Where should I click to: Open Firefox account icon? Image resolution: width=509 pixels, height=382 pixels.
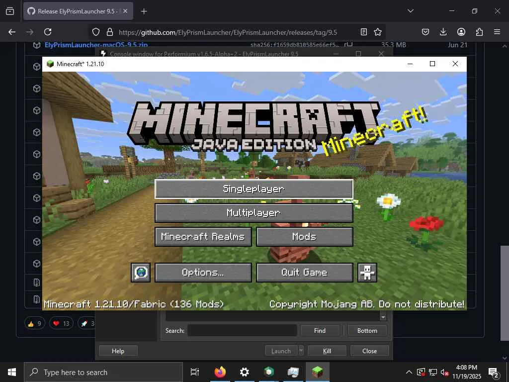[x=461, y=32]
